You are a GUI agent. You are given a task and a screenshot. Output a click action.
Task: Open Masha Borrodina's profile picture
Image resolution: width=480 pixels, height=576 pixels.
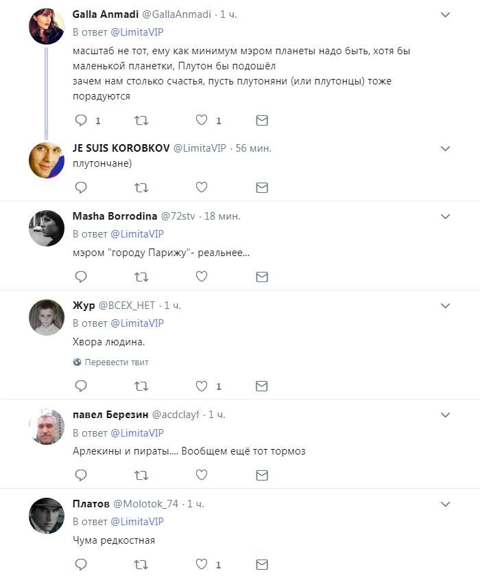tap(47, 228)
